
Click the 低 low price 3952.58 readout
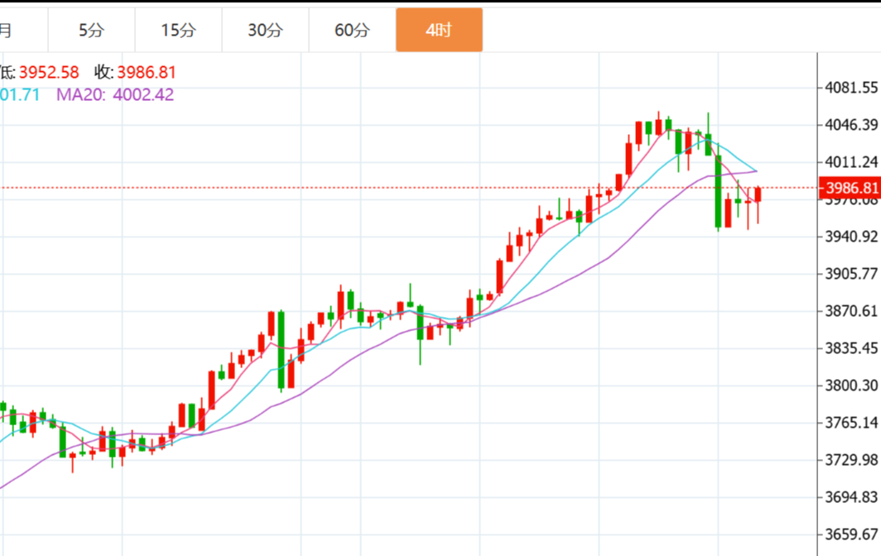coord(40,73)
